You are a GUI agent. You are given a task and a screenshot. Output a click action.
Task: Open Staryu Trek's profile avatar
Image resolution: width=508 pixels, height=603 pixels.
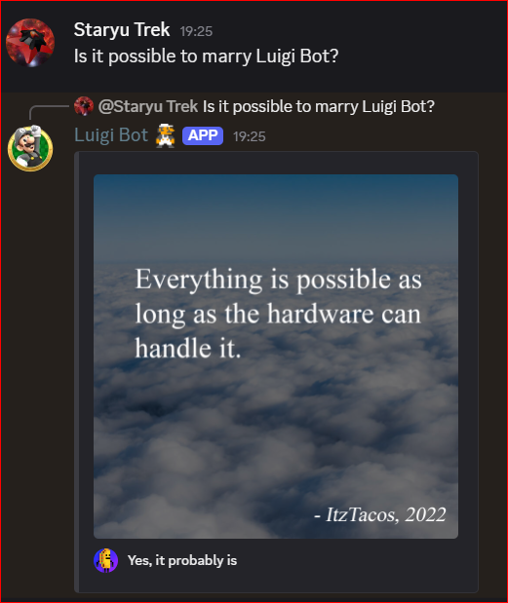[30, 42]
